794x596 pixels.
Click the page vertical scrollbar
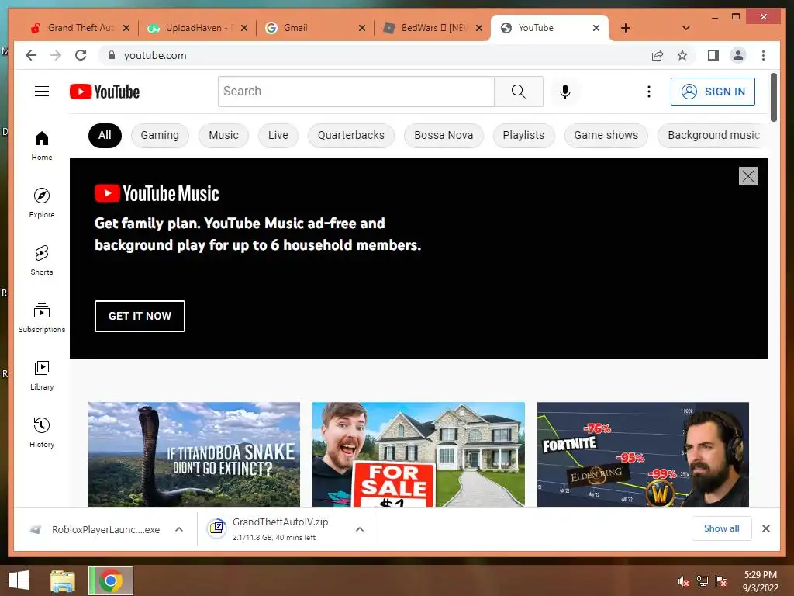pyautogui.click(x=773, y=97)
